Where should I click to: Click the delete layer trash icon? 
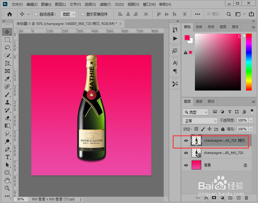click(x=246, y=198)
